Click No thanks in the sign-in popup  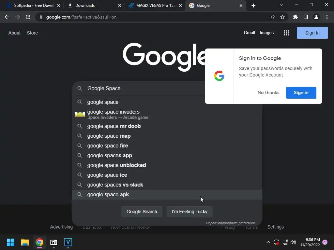(x=268, y=92)
